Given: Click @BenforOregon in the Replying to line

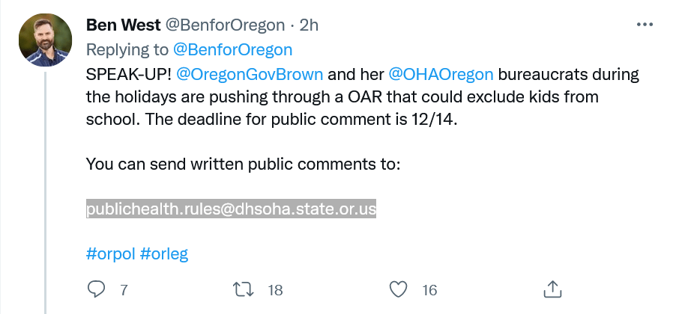Looking at the screenshot, I should (232, 49).
